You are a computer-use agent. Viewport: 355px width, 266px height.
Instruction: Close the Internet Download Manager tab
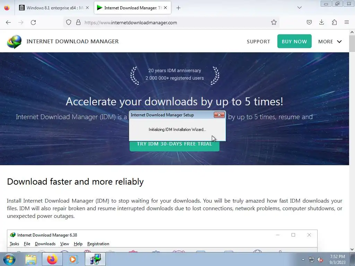[x=165, y=8]
